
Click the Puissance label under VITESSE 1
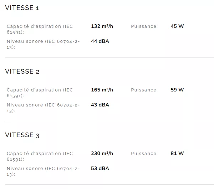click(x=144, y=26)
